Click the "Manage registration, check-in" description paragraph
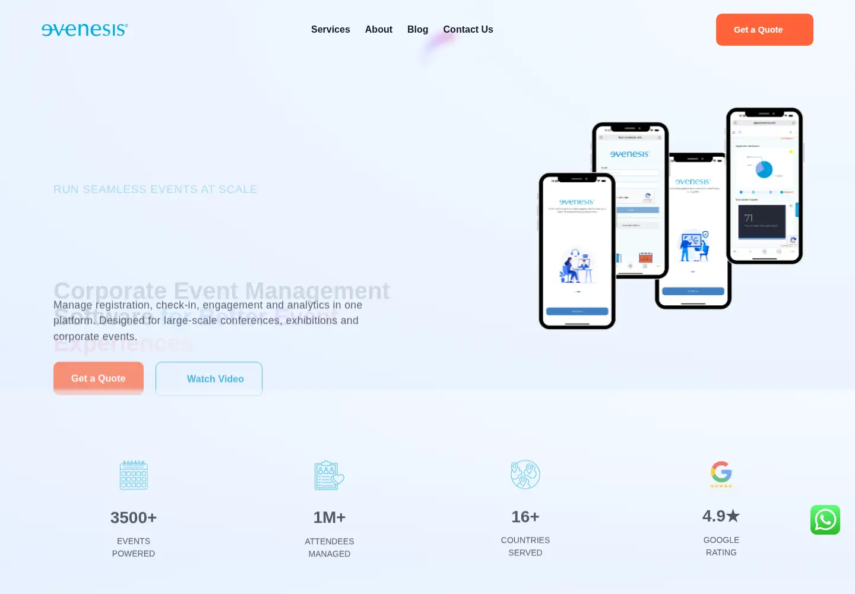Viewport: 855px width, 594px height. point(208,321)
